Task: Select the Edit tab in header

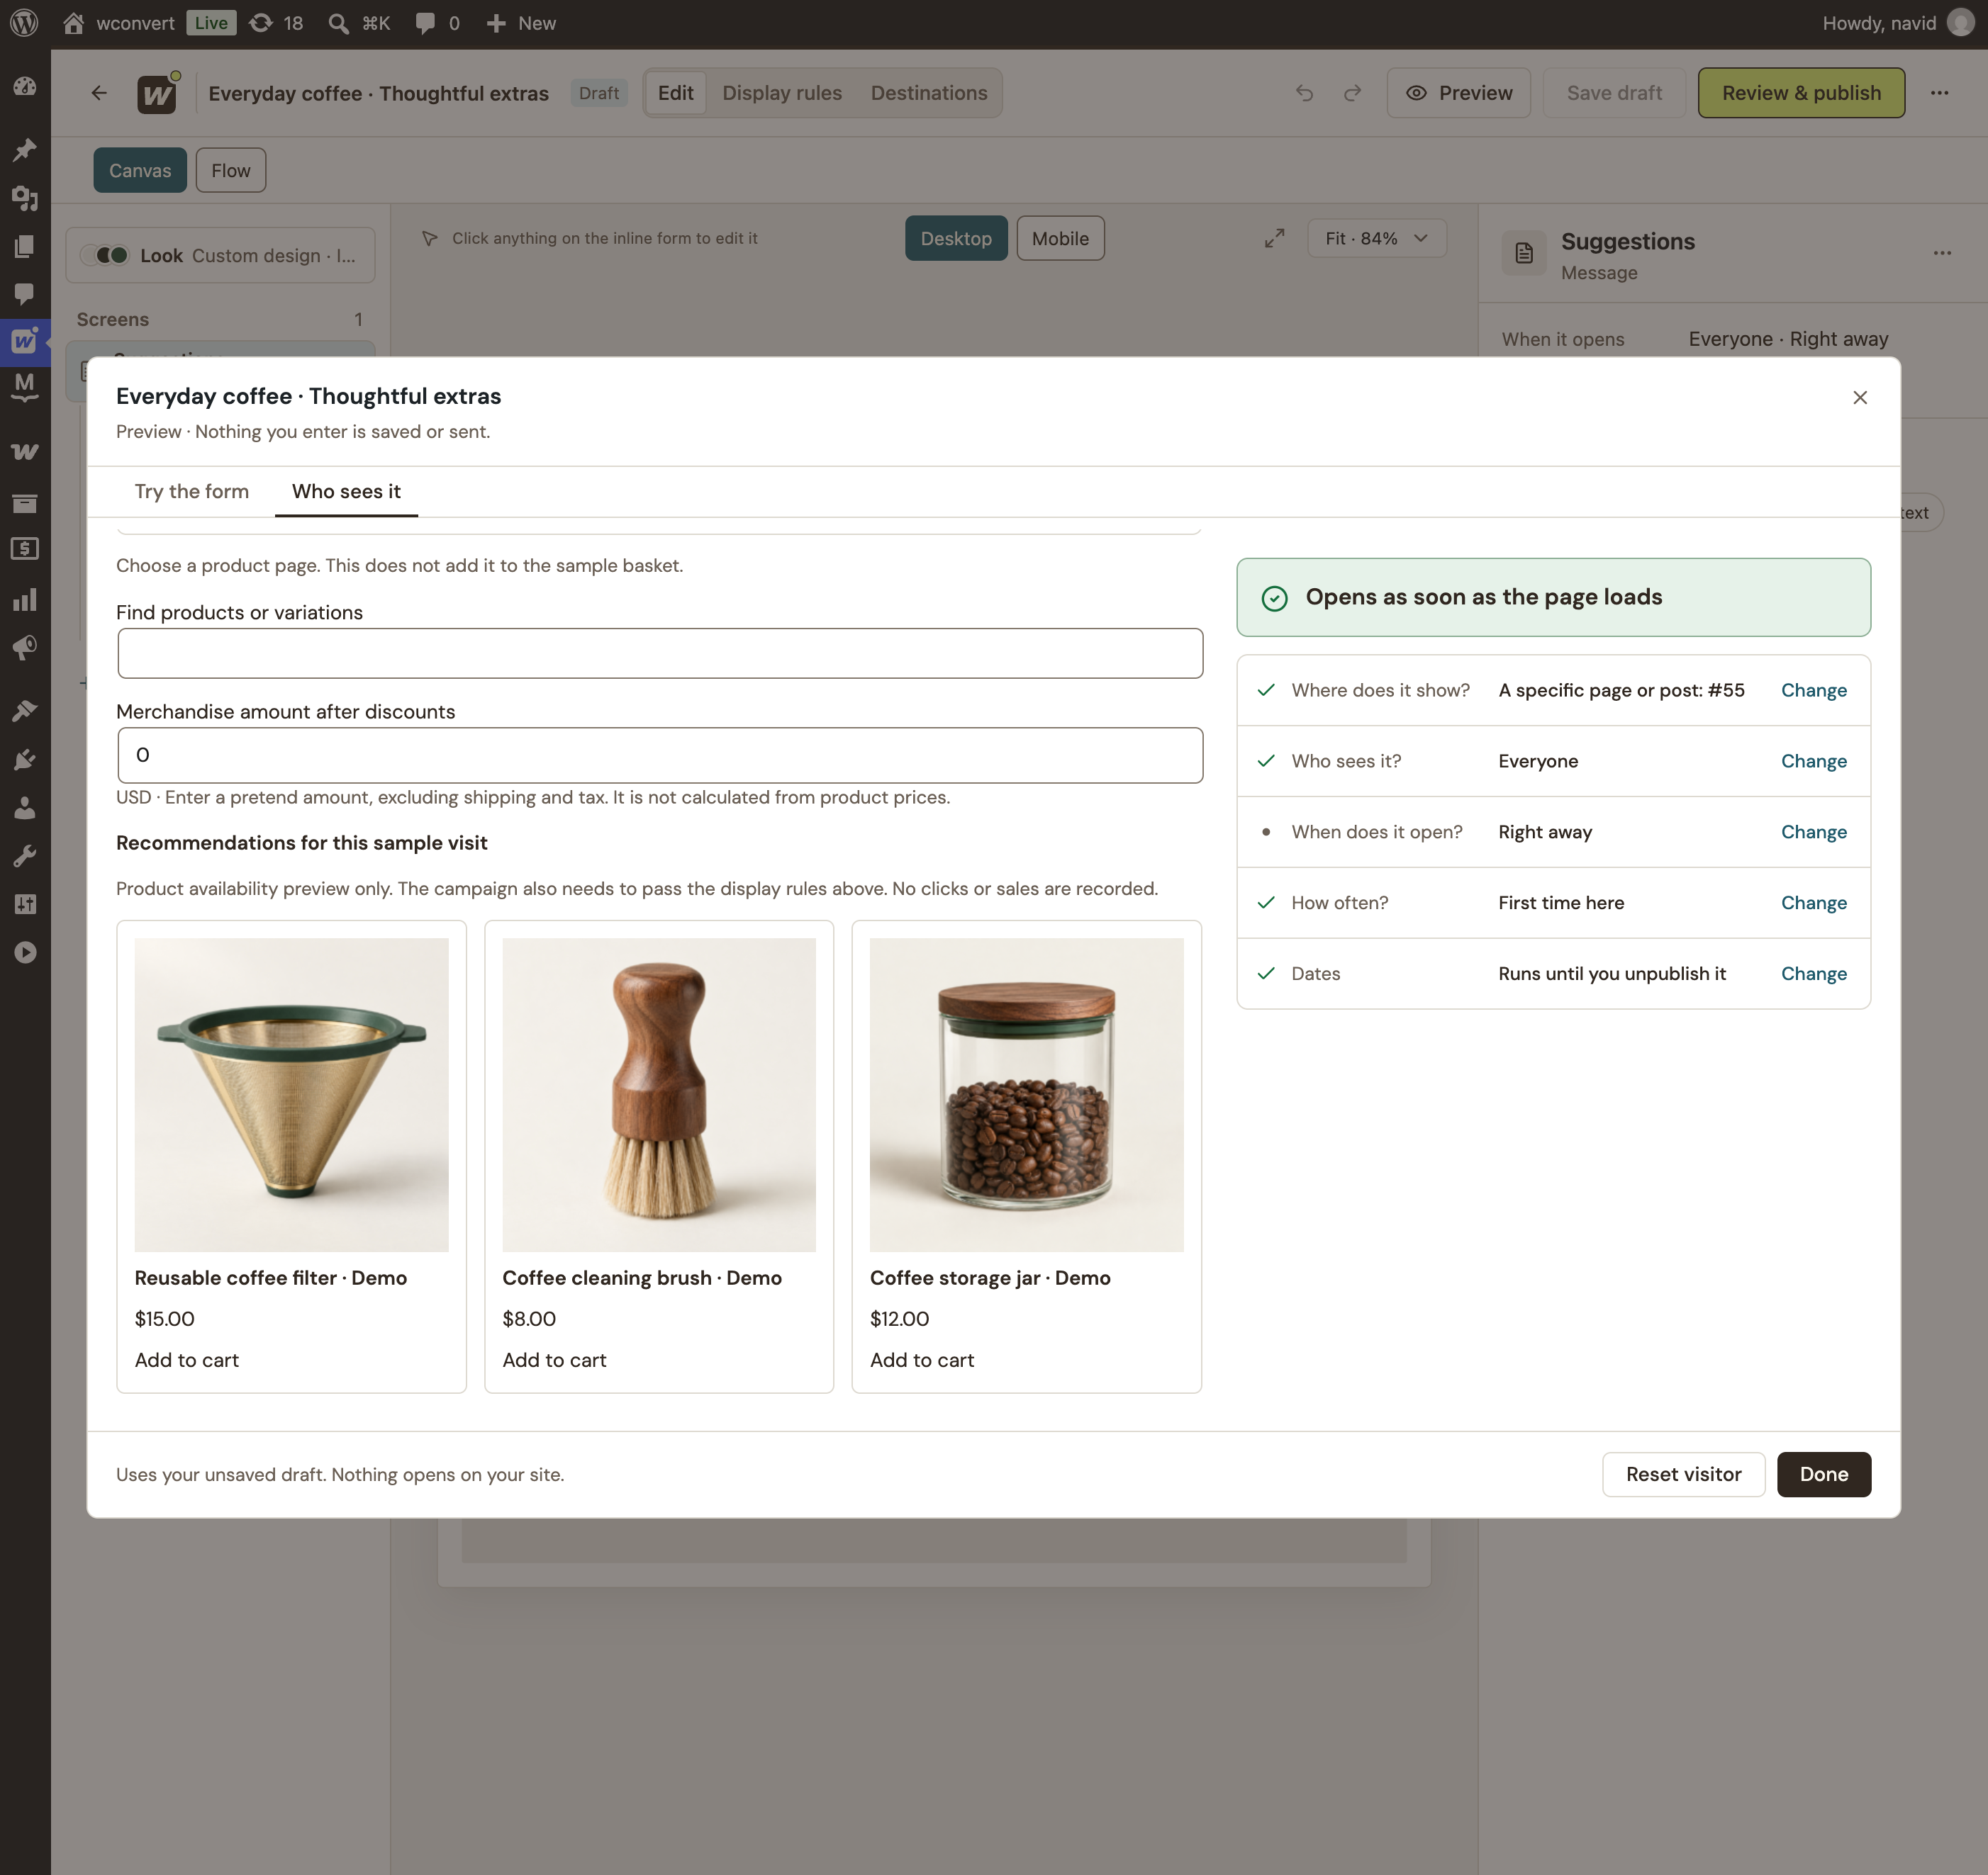Action: point(676,93)
